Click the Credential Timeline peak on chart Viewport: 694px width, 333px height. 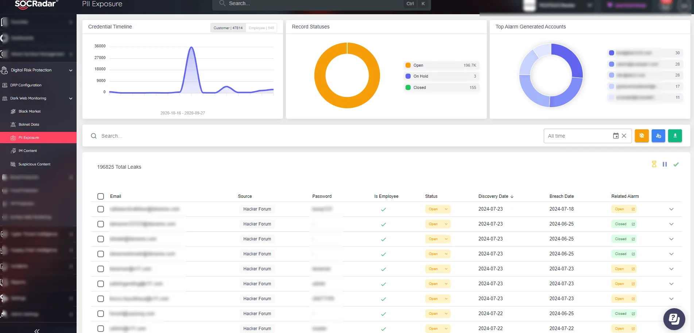pos(191,47)
